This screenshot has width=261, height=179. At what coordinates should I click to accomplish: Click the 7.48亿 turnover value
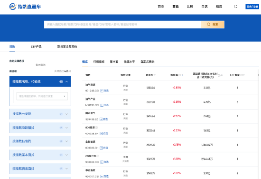coord(207,116)
